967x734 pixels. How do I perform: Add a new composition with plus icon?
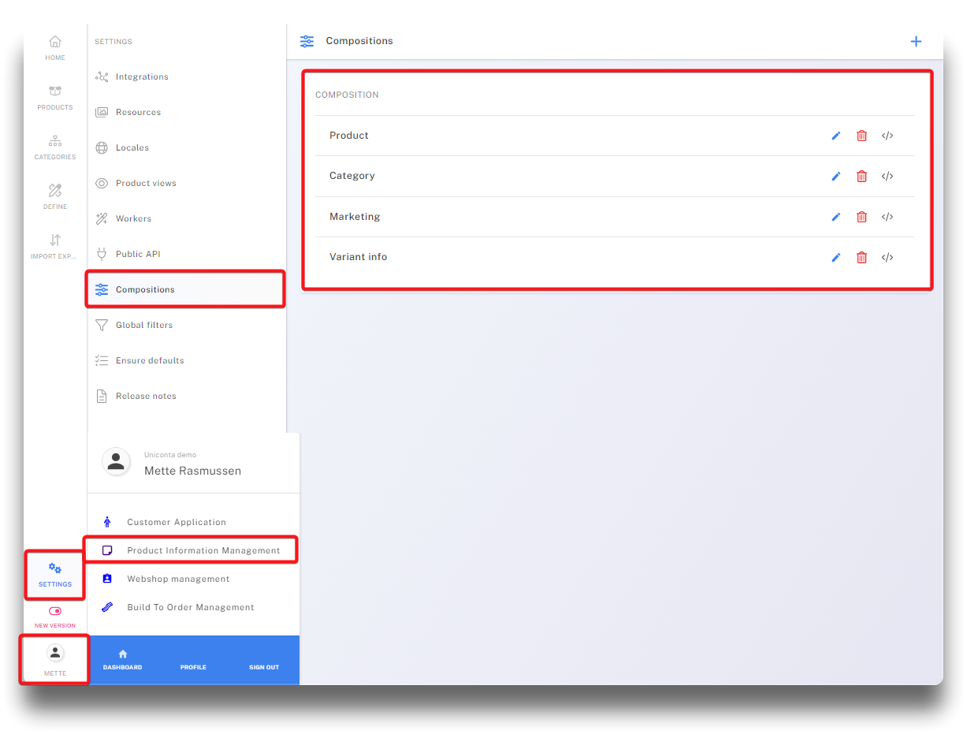point(916,41)
